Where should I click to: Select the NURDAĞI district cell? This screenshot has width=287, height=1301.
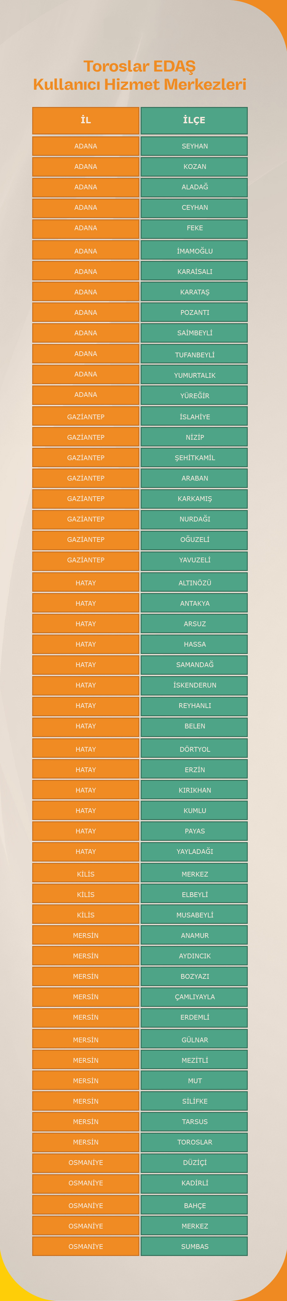point(194,519)
